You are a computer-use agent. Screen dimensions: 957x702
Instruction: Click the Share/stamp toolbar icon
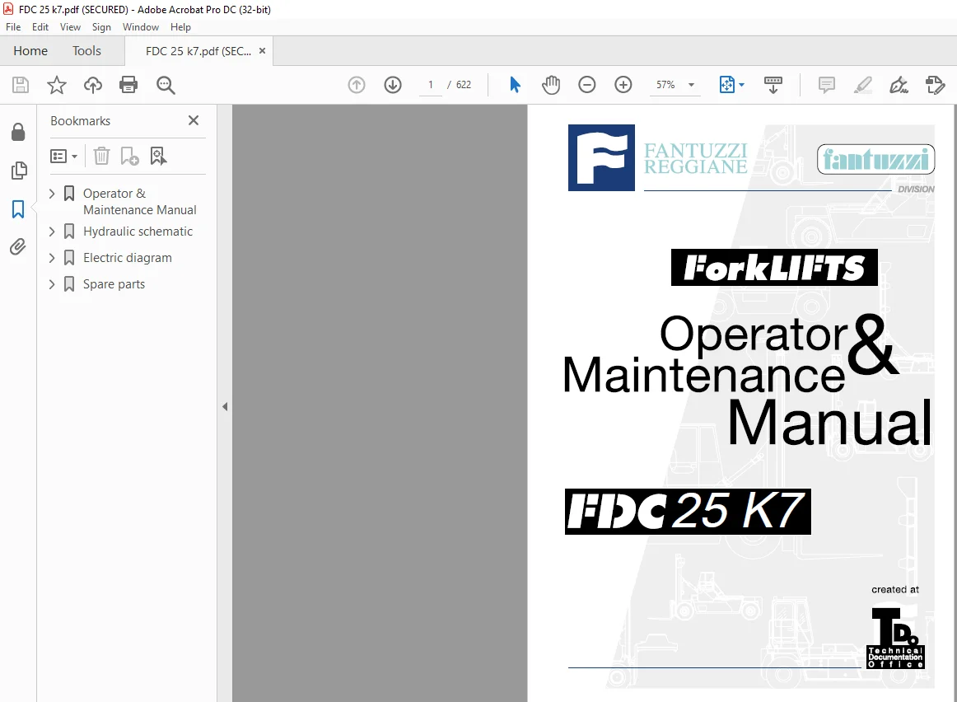935,85
